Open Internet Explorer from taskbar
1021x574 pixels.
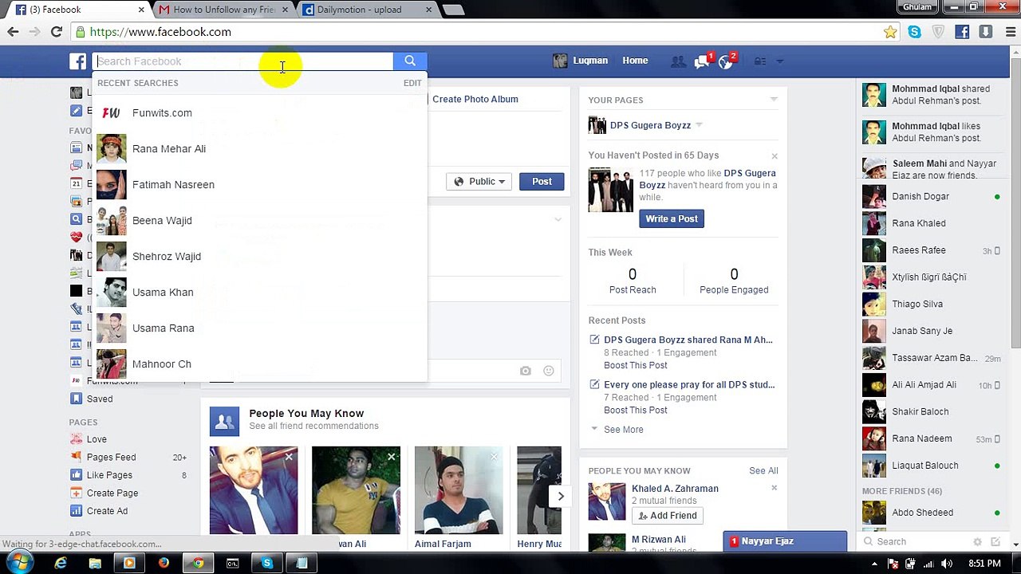tap(61, 563)
